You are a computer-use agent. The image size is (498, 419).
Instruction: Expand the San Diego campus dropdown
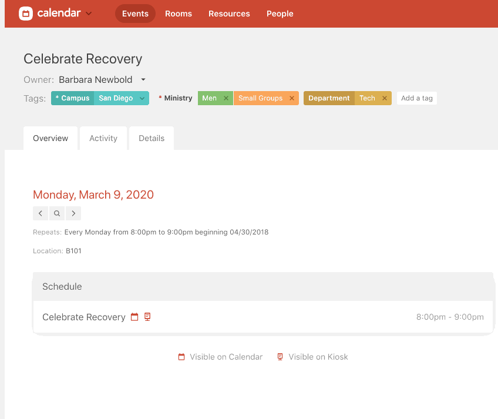(x=143, y=98)
